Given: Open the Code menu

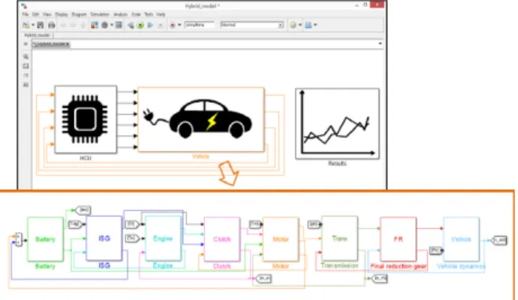Looking at the screenshot, I should tap(136, 14).
